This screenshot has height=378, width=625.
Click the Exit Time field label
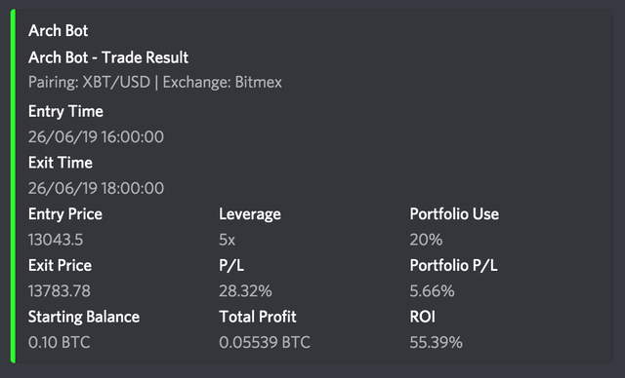click(x=61, y=163)
